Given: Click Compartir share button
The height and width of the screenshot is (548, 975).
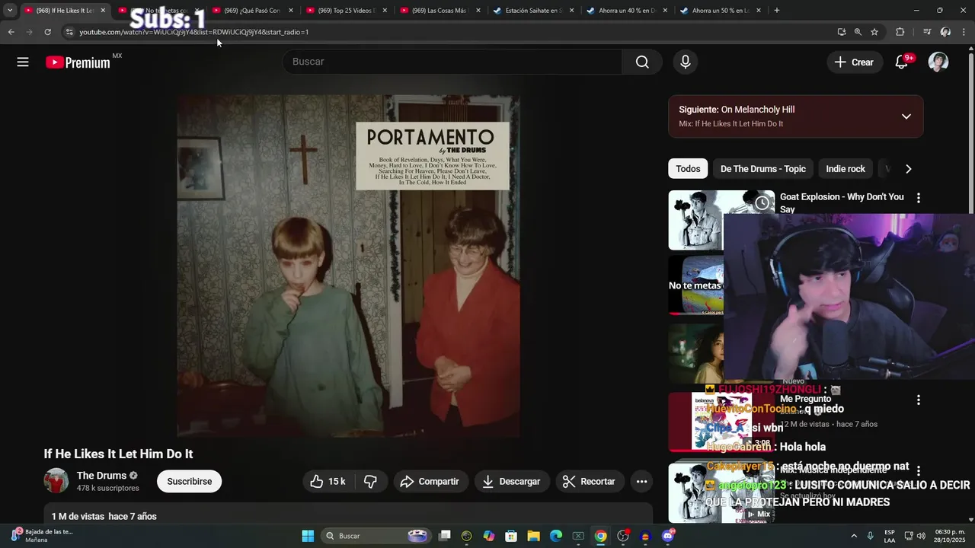Looking at the screenshot, I should point(430,481).
